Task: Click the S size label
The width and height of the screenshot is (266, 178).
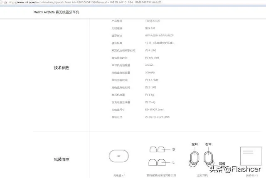Action: [x=173, y=149]
